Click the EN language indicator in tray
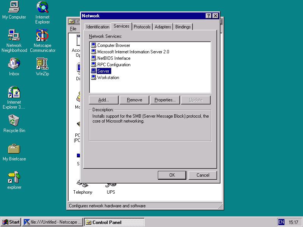 pos(281,222)
